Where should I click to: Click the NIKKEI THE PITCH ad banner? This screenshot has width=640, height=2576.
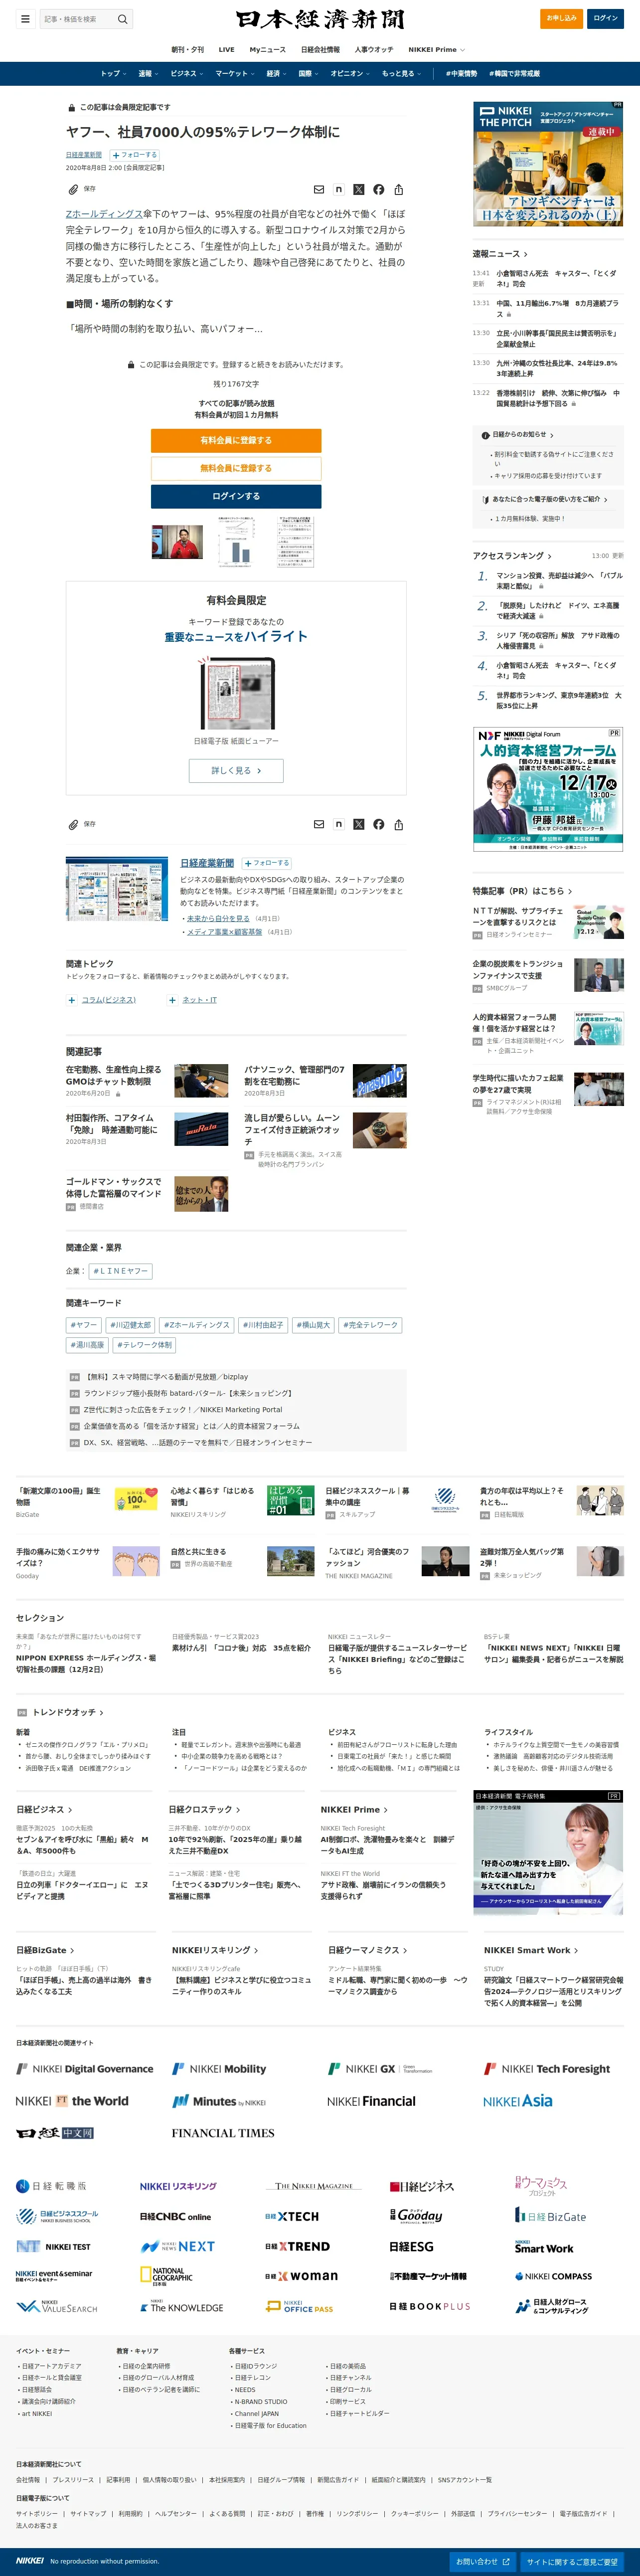click(548, 163)
